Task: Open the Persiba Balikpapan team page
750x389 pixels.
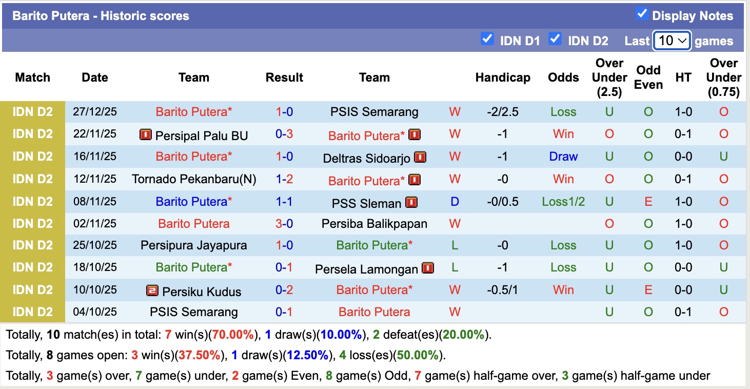Action: (x=374, y=224)
